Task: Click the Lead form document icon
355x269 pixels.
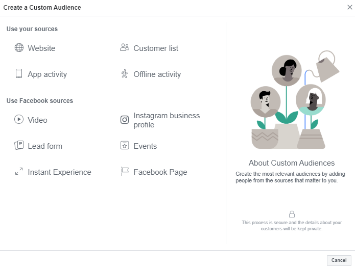Action: pos(19,146)
